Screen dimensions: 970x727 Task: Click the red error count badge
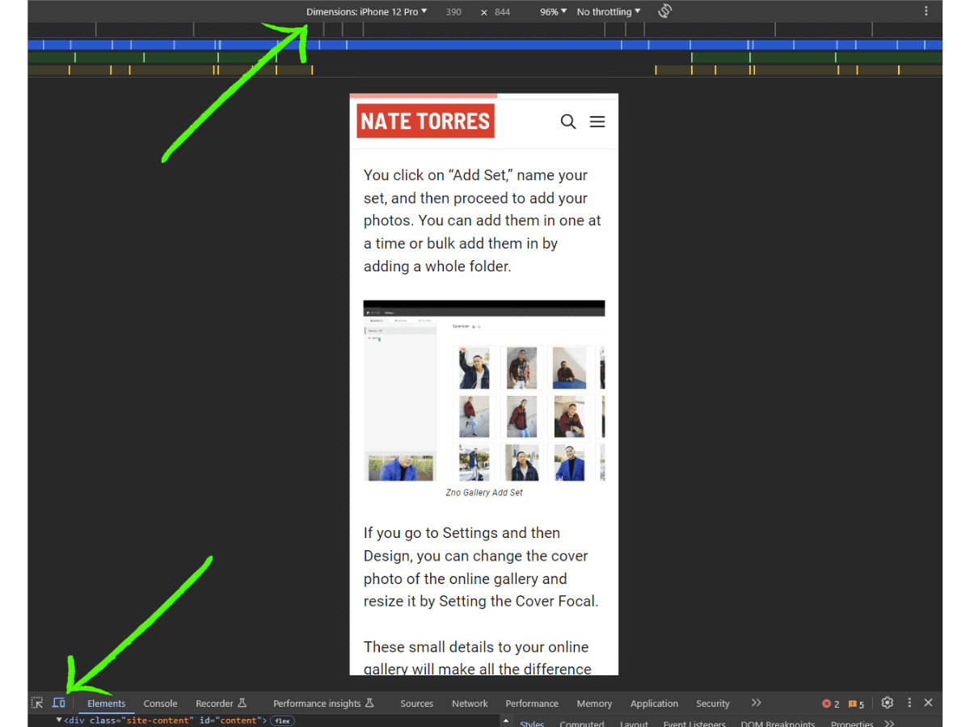(830, 704)
